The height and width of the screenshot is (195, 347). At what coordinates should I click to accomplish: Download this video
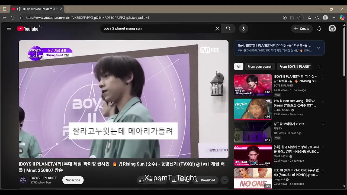(x=205, y=180)
